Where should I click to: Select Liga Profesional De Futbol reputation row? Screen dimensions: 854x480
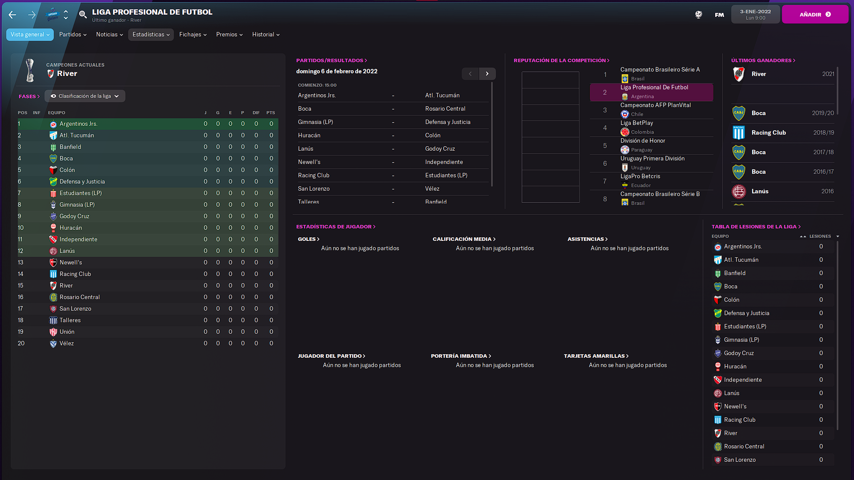651,92
